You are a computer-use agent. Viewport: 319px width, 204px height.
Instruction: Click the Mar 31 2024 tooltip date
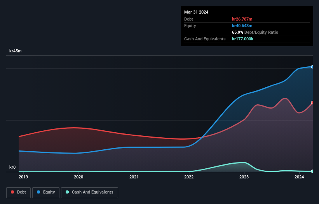[196, 12]
